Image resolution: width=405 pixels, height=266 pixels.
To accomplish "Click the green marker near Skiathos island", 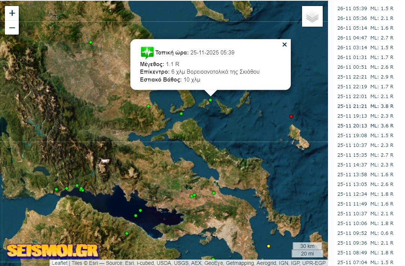I will [x=210, y=100].
